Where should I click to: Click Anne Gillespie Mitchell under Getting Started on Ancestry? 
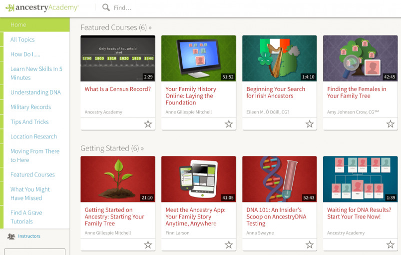pos(108,232)
